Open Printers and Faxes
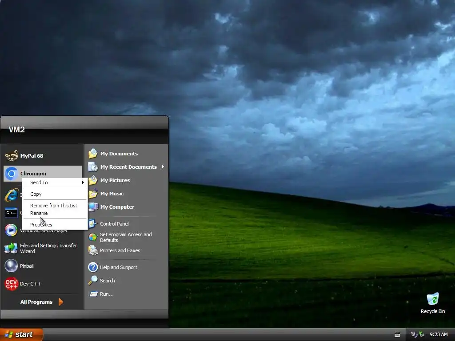The height and width of the screenshot is (341, 455). tap(127, 250)
